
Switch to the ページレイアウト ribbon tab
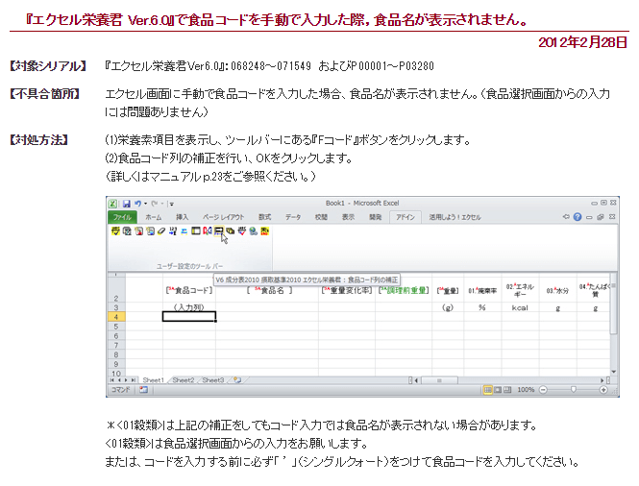223,217
